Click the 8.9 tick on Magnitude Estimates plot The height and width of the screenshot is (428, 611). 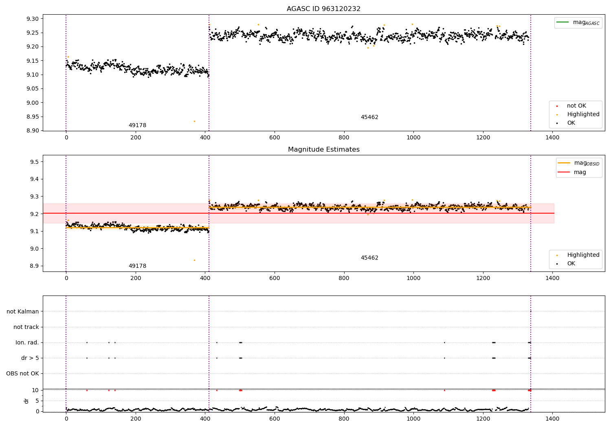tap(35, 266)
